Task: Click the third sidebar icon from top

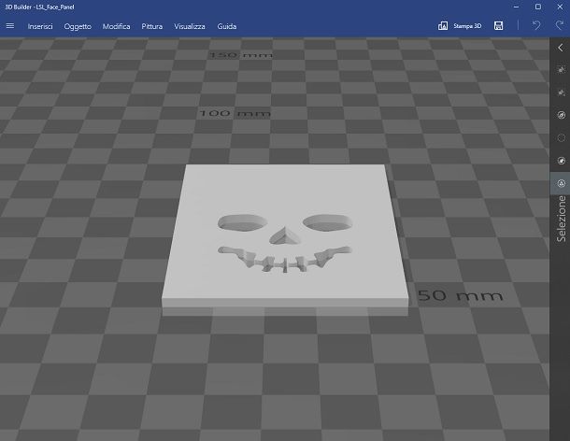Action: coord(561,117)
